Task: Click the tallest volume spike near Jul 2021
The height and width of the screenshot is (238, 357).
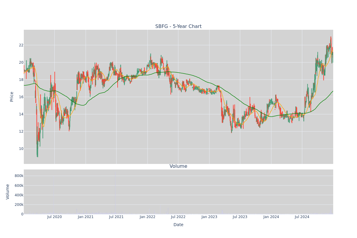Action: pos(115,193)
